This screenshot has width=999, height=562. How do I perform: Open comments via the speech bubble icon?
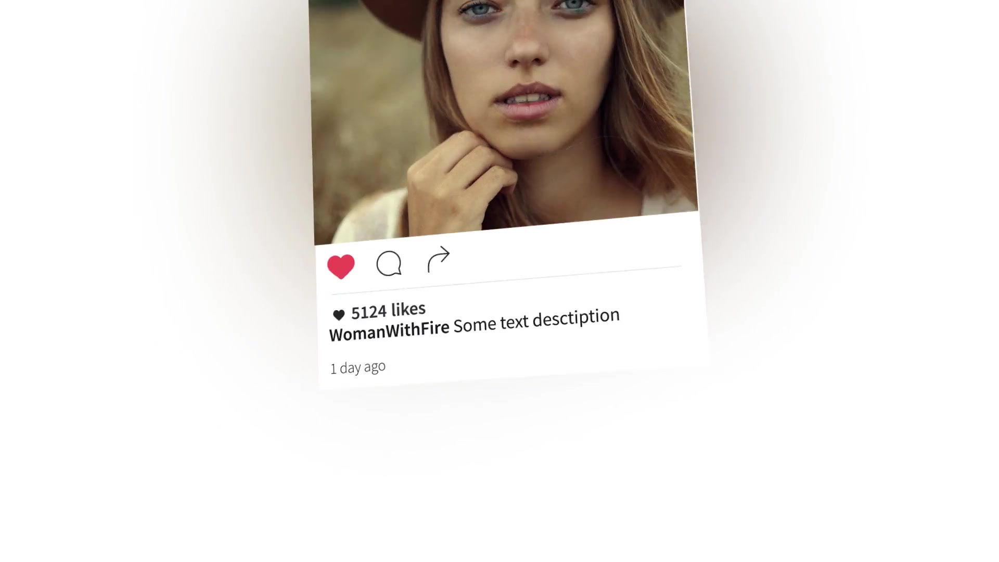tap(389, 263)
